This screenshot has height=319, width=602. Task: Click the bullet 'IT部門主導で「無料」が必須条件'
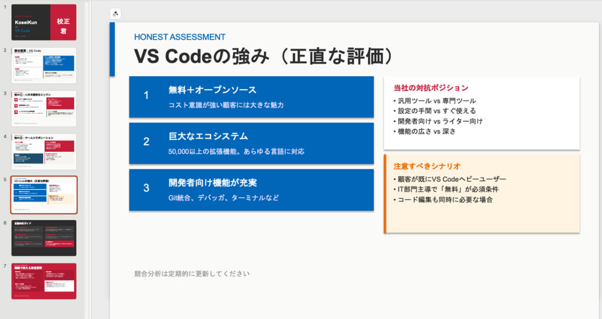[x=446, y=189]
